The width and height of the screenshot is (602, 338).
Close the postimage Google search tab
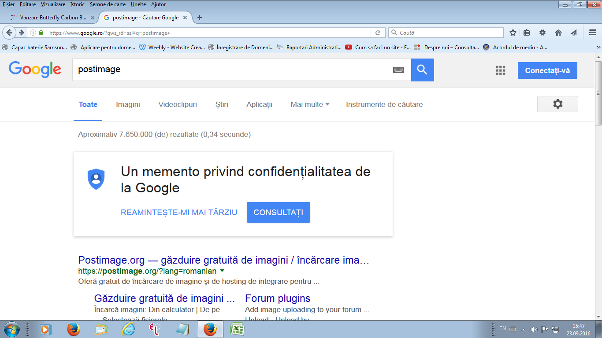(x=185, y=18)
